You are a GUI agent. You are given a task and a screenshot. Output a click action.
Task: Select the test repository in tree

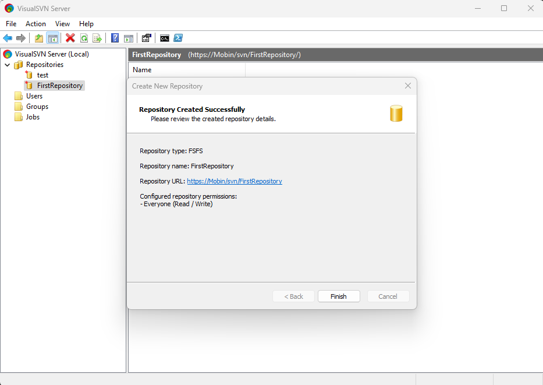pyautogui.click(x=42, y=75)
